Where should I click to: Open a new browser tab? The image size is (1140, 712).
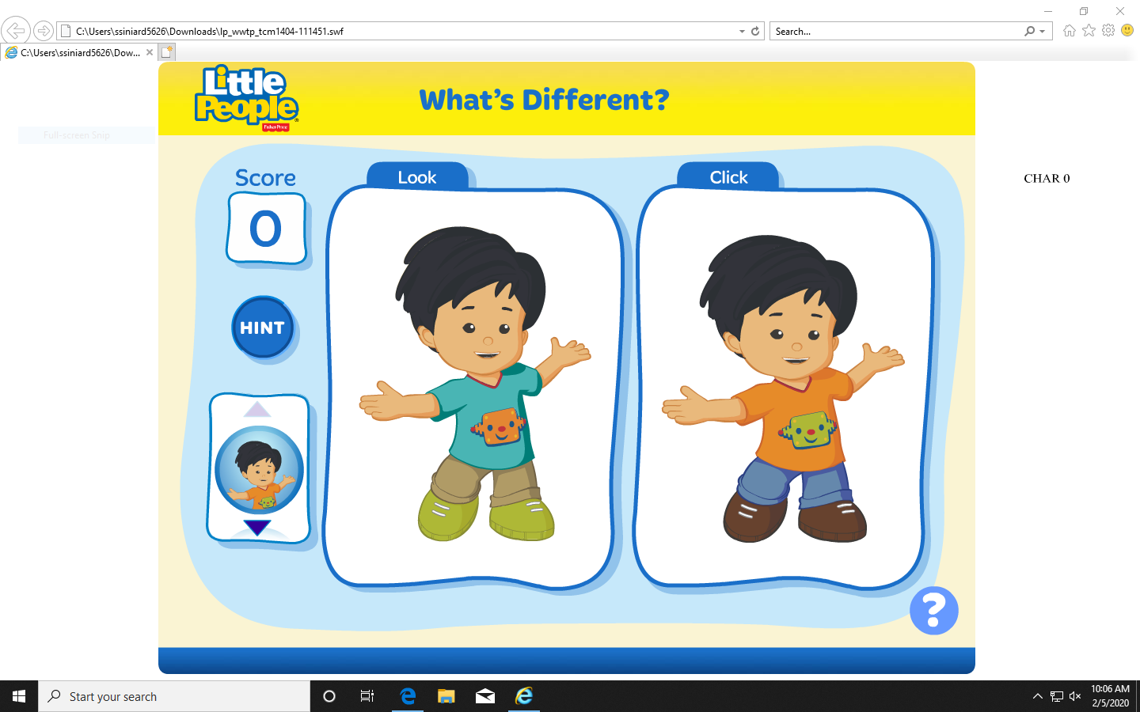(166, 52)
